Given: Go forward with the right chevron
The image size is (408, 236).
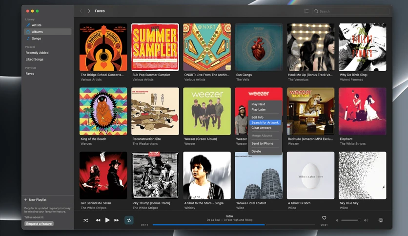Looking at the screenshot, I should [x=89, y=11].
